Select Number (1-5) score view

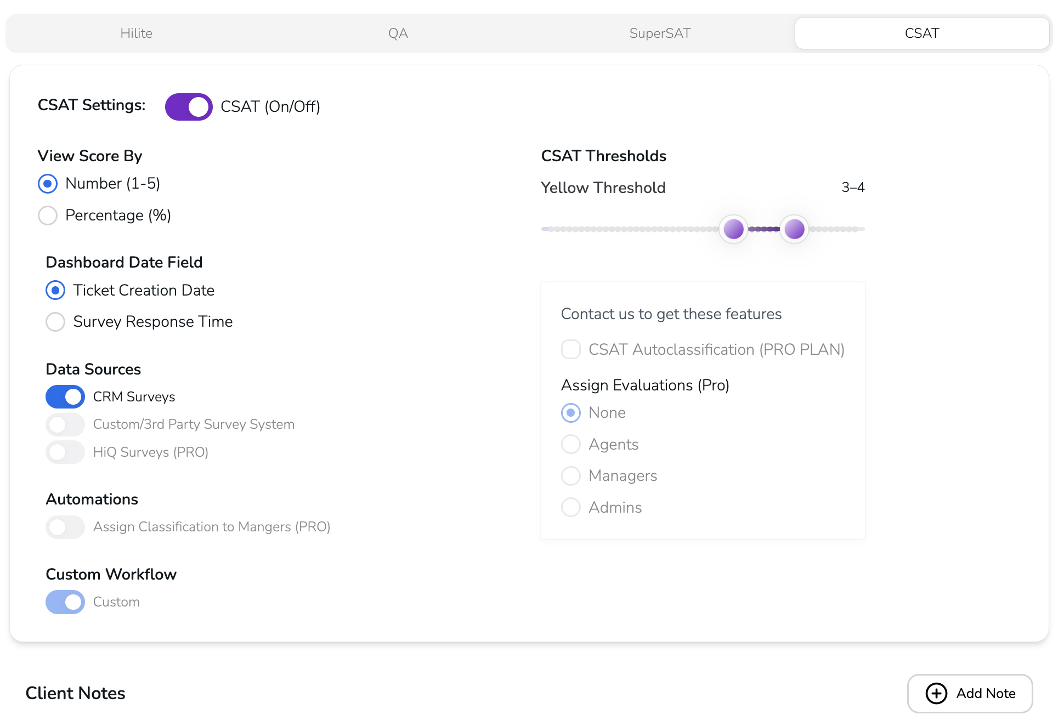click(48, 184)
